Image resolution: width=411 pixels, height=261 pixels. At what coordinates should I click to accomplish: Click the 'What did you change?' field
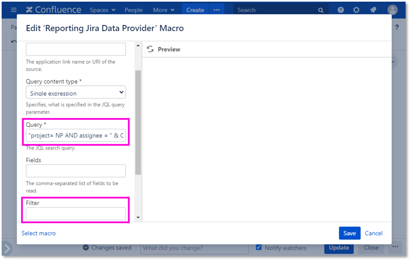[194, 248]
